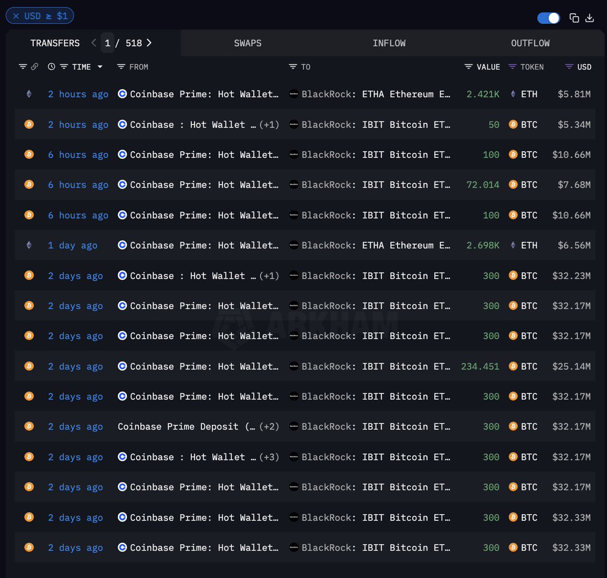The height and width of the screenshot is (578, 607).
Task: Expand (+2) on Coinbase Prime Deposit row
Action: coord(269,426)
